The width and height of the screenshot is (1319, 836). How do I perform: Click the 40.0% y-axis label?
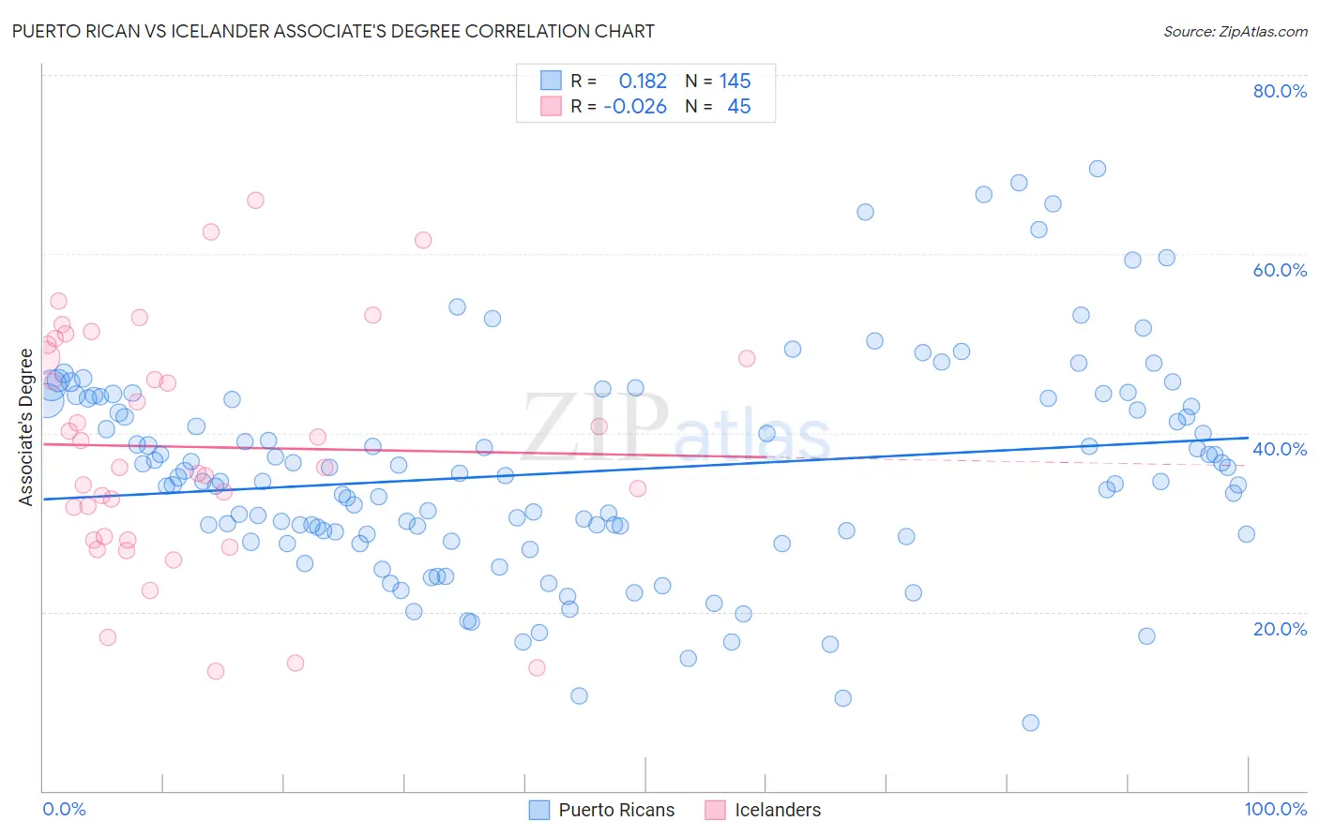click(1280, 449)
